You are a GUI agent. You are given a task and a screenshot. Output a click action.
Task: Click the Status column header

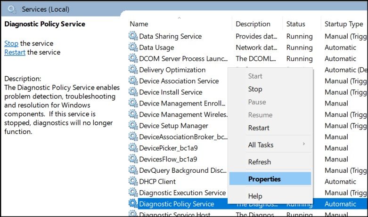pos(296,24)
